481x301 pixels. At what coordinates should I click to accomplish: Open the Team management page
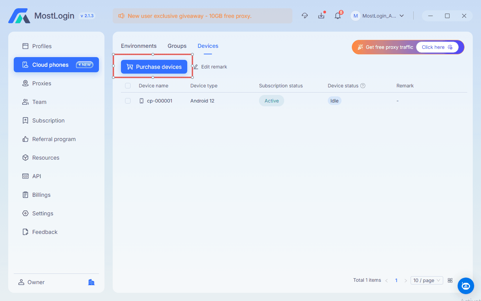(39, 102)
